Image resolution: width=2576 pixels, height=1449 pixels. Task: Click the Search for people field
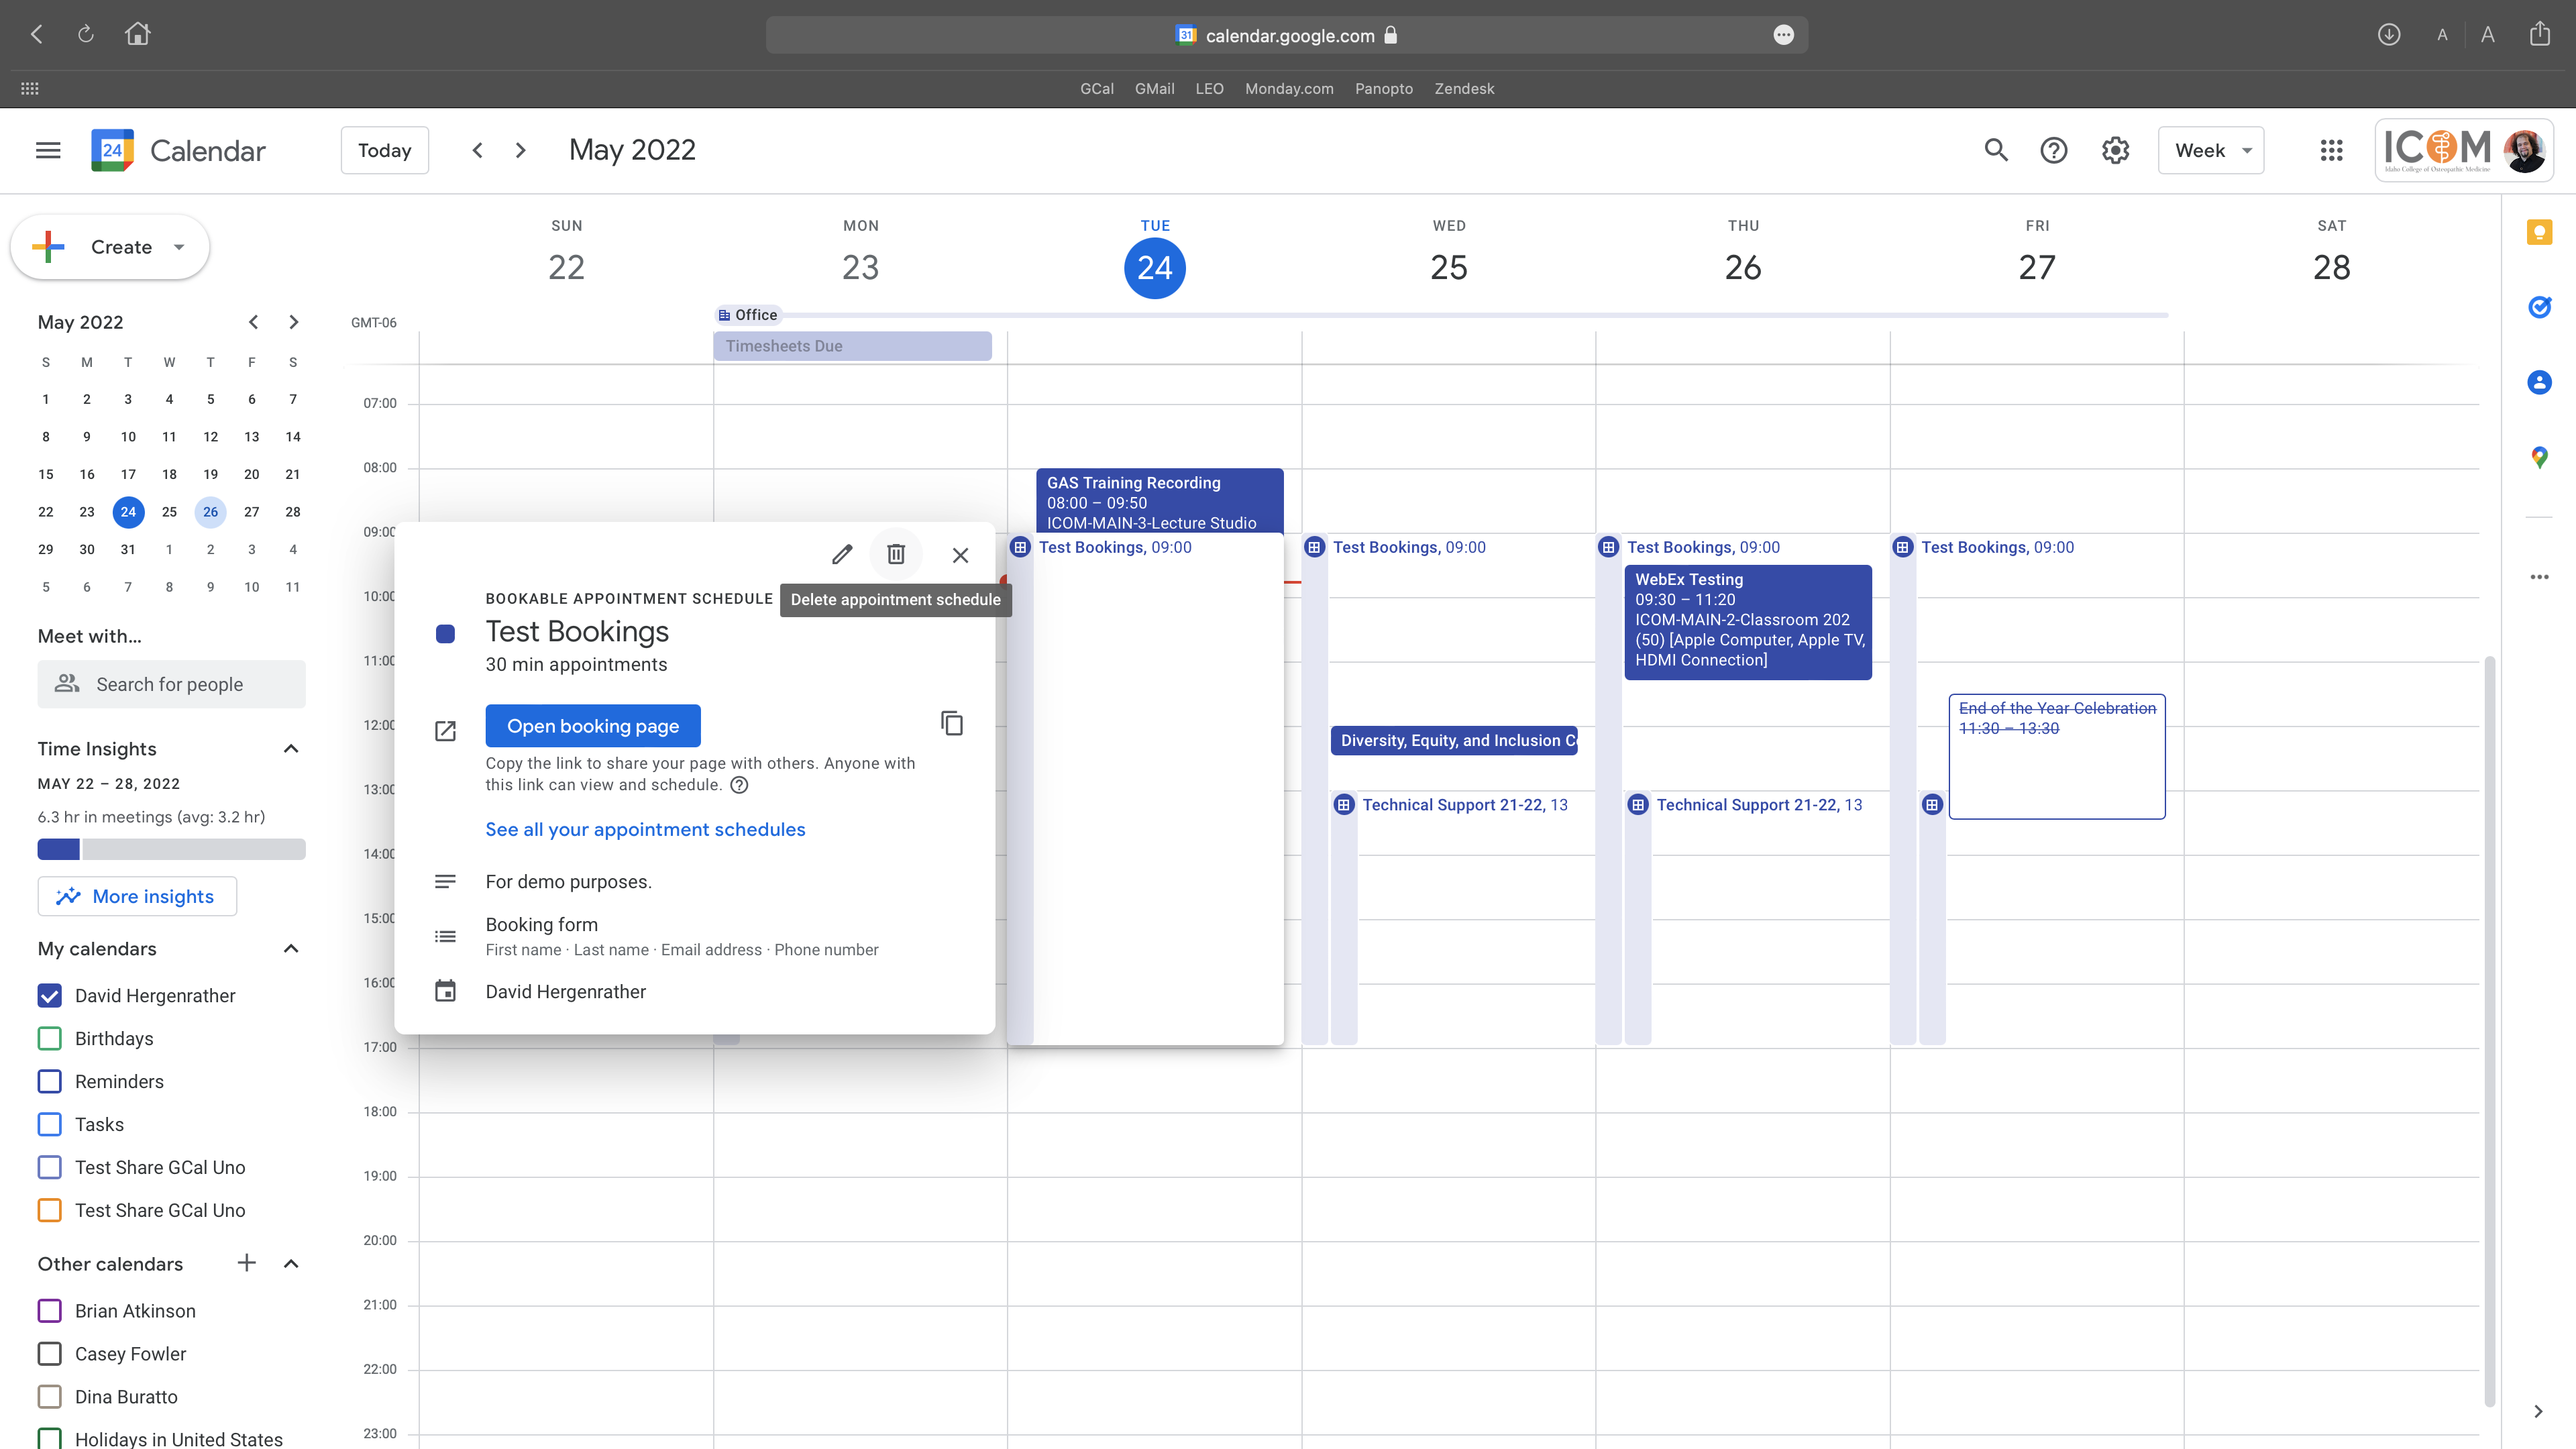(x=171, y=684)
